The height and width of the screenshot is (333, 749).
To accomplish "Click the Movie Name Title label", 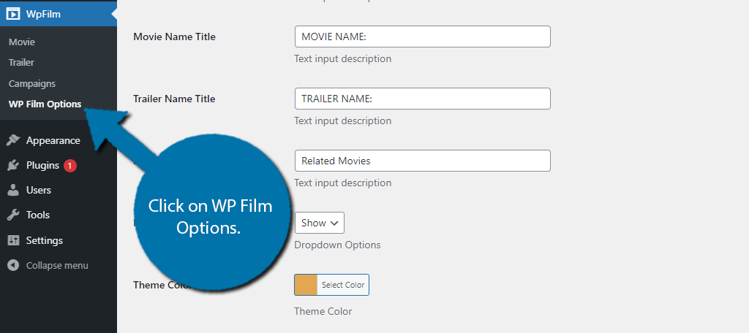I will 174,37.
